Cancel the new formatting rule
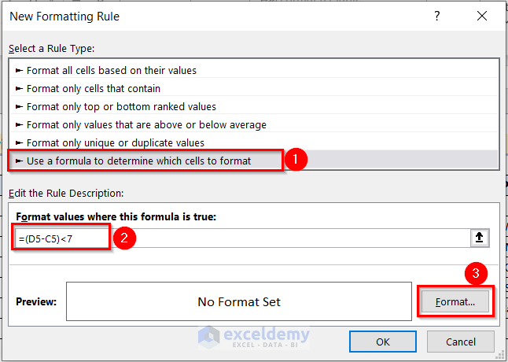 tap(461, 342)
